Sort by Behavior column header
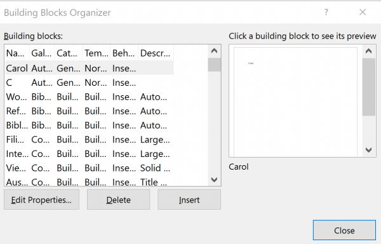Screen dimensions: 381x244 [x=124, y=53]
